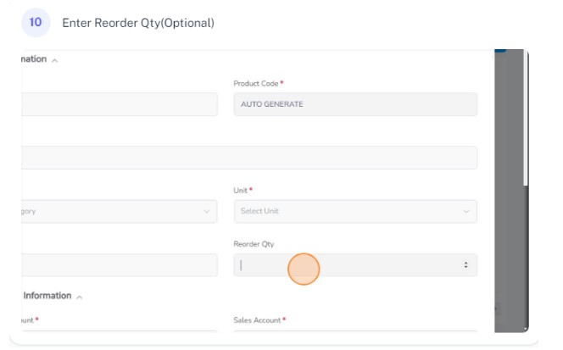
Task: Click the form's vertical scrollbar thumb
Action: 526,119
